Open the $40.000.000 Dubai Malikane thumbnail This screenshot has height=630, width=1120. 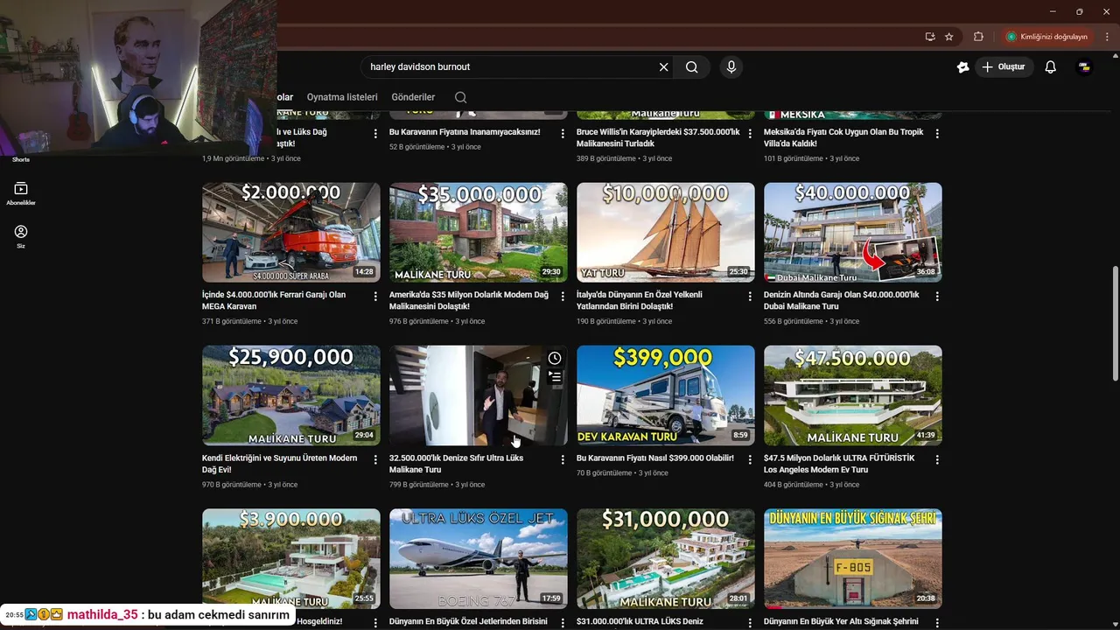[x=853, y=232]
